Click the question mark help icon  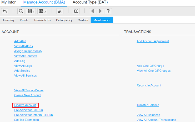click(x=108, y=11)
